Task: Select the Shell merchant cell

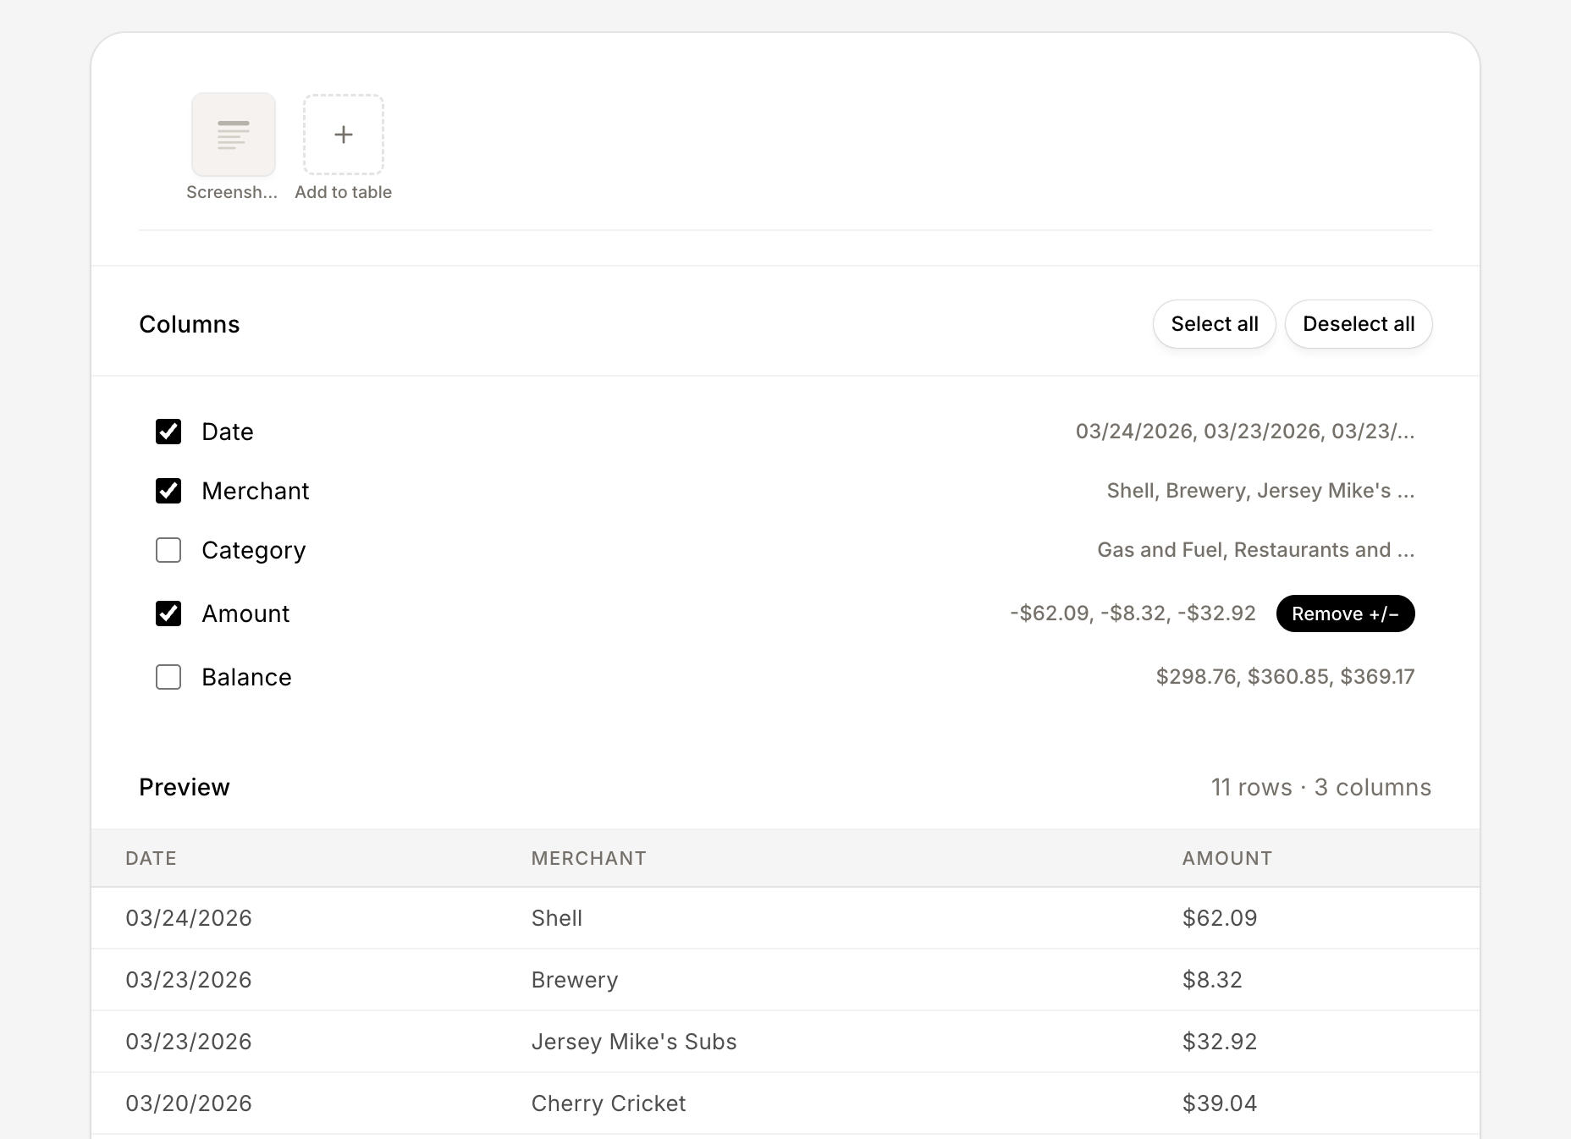Action: pos(557,918)
